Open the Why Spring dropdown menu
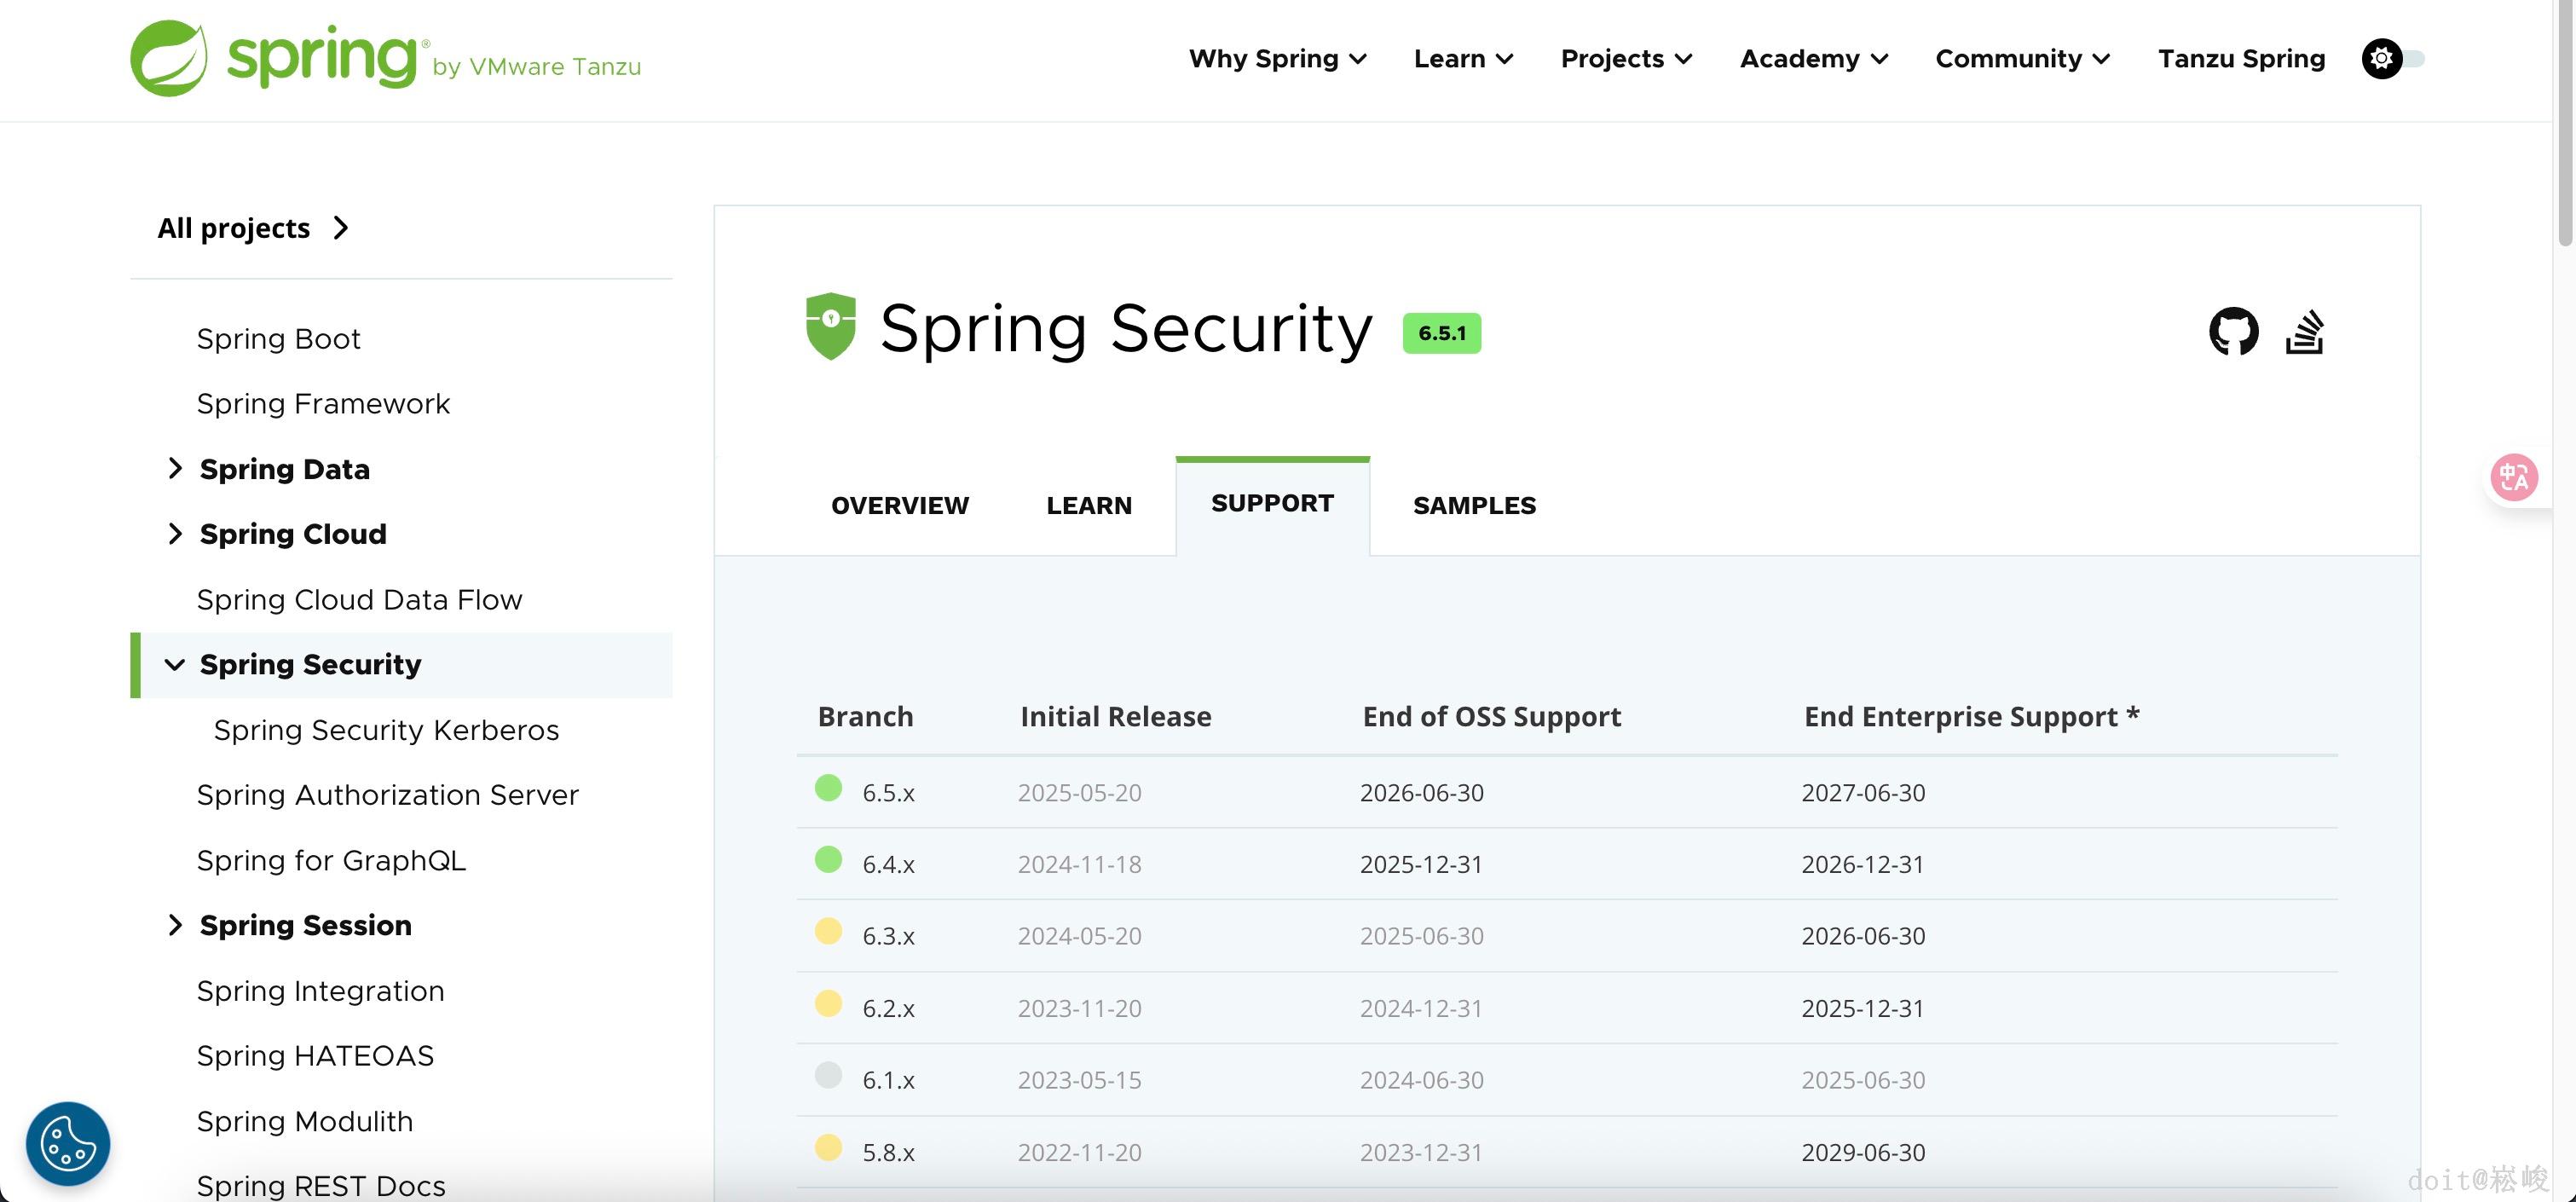2576x1202 pixels. click(1277, 59)
